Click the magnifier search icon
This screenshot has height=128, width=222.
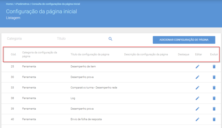click(x=110, y=39)
